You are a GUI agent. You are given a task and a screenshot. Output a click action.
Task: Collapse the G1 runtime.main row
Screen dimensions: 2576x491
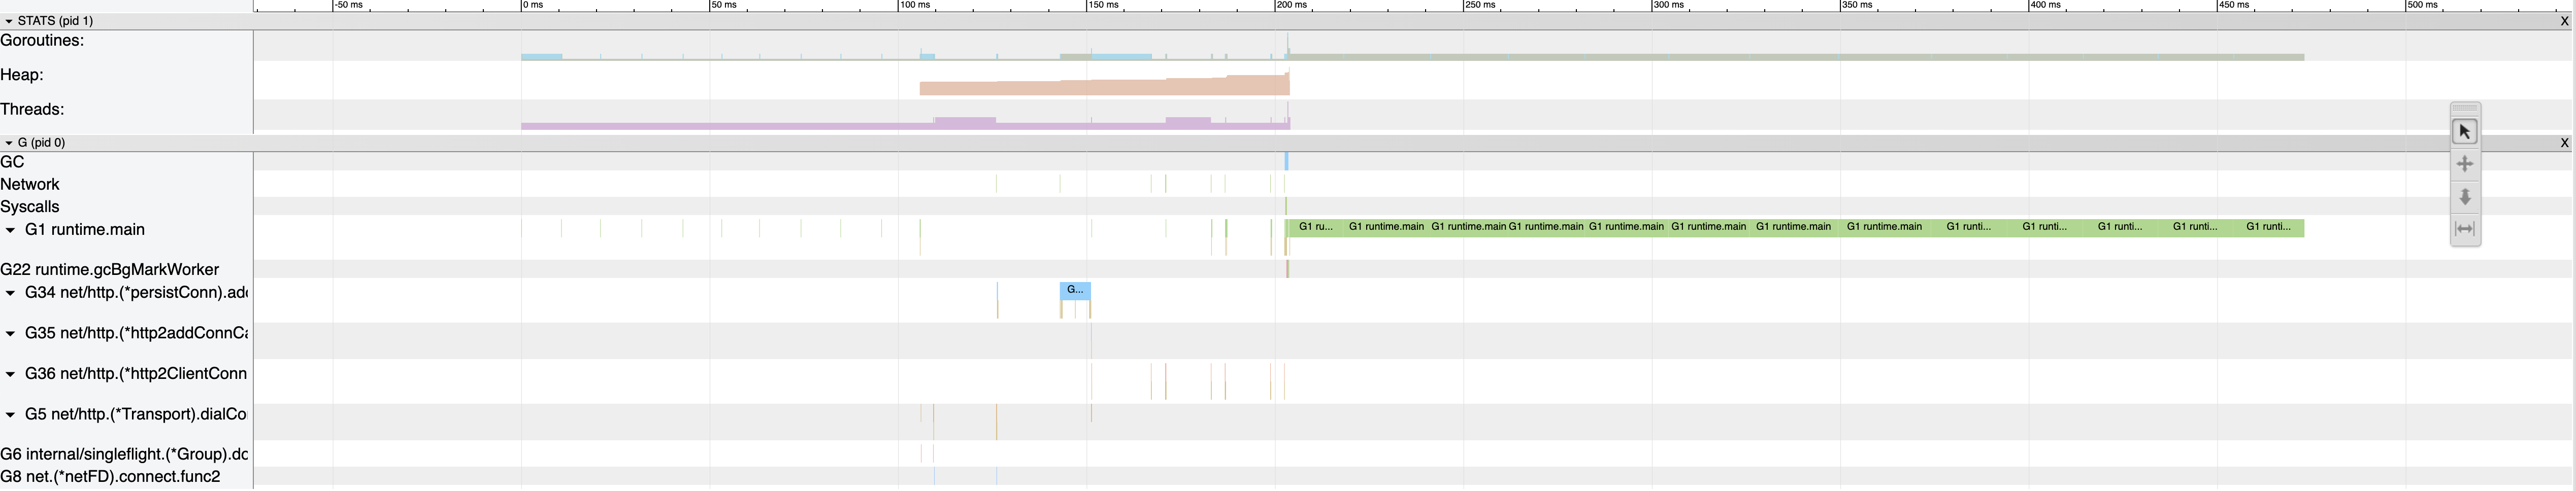click(10, 230)
